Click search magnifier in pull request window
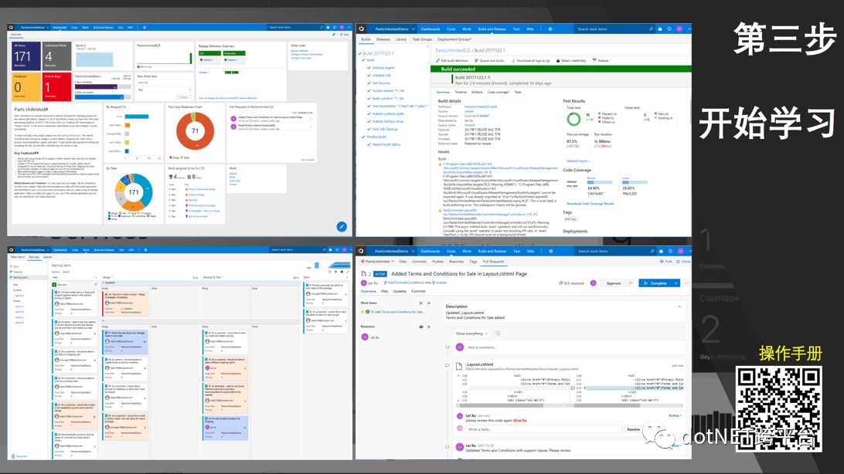The width and height of the screenshot is (844, 474). pos(652,251)
